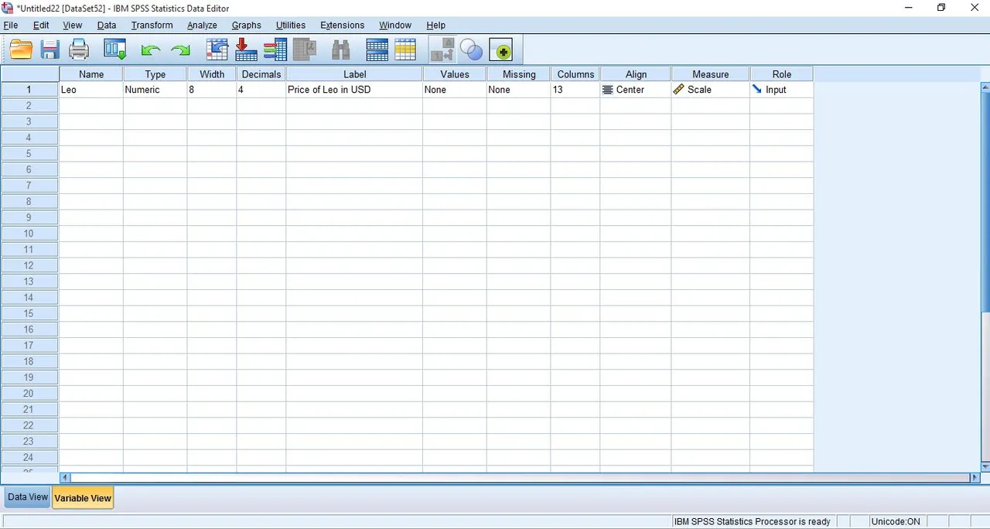Save the dataset with the floppy disk icon
The width and height of the screenshot is (990, 529).
pyautogui.click(x=50, y=50)
